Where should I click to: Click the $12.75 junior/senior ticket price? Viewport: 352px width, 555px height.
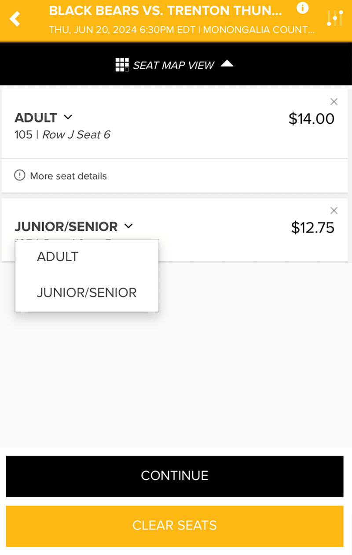[x=312, y=228]
